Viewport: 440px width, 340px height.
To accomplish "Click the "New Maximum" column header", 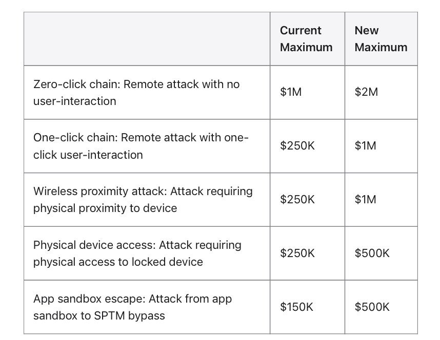I will [x=381, y=39].
